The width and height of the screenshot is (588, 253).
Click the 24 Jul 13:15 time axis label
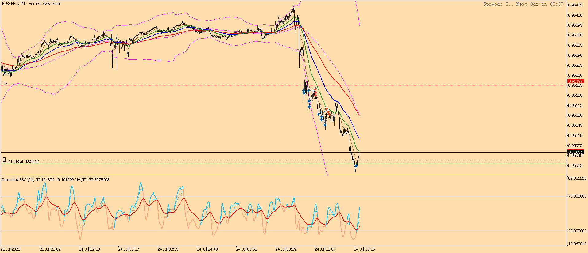click(x=364, y=249)
